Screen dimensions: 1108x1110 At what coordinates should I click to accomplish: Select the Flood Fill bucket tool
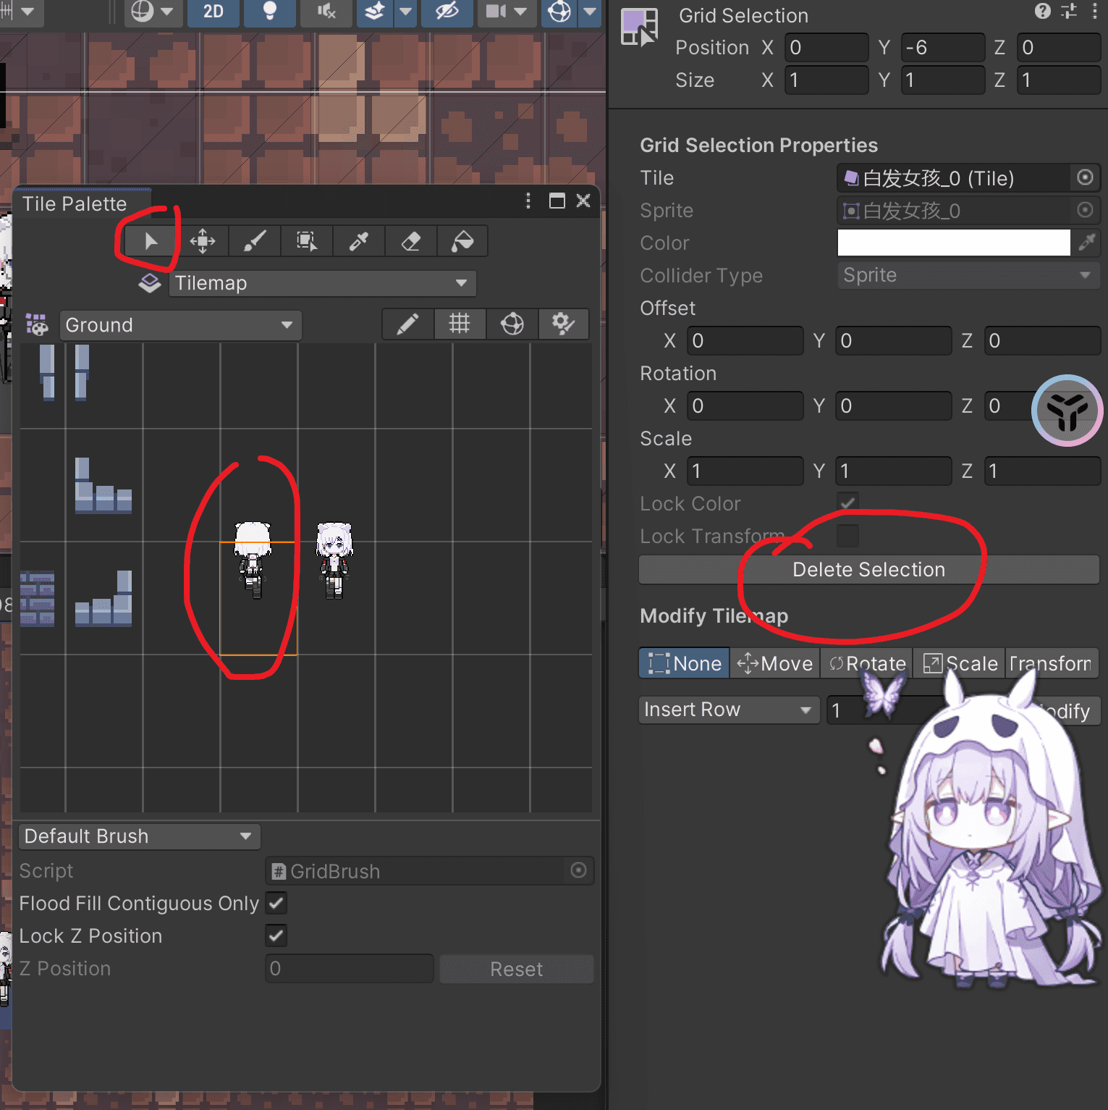click(462, 241)
